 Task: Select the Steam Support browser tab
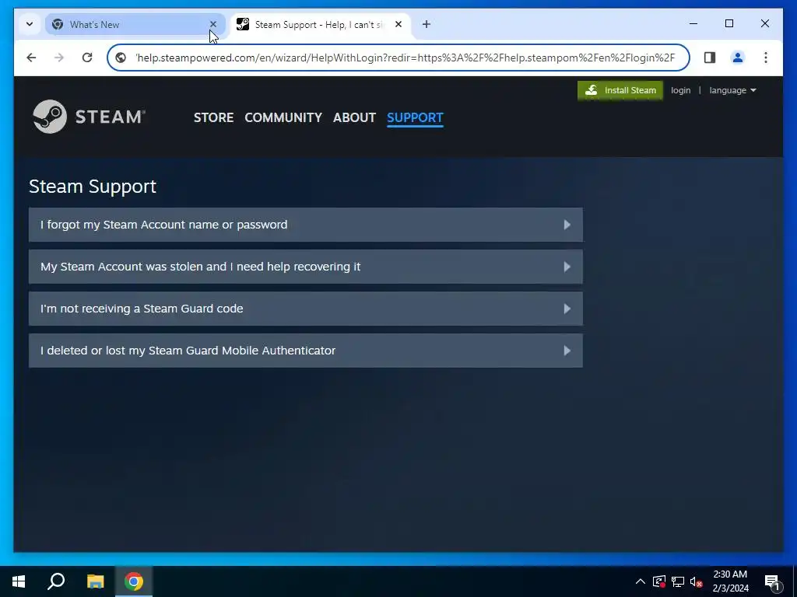pyautogui.click(x=320, y=24)
